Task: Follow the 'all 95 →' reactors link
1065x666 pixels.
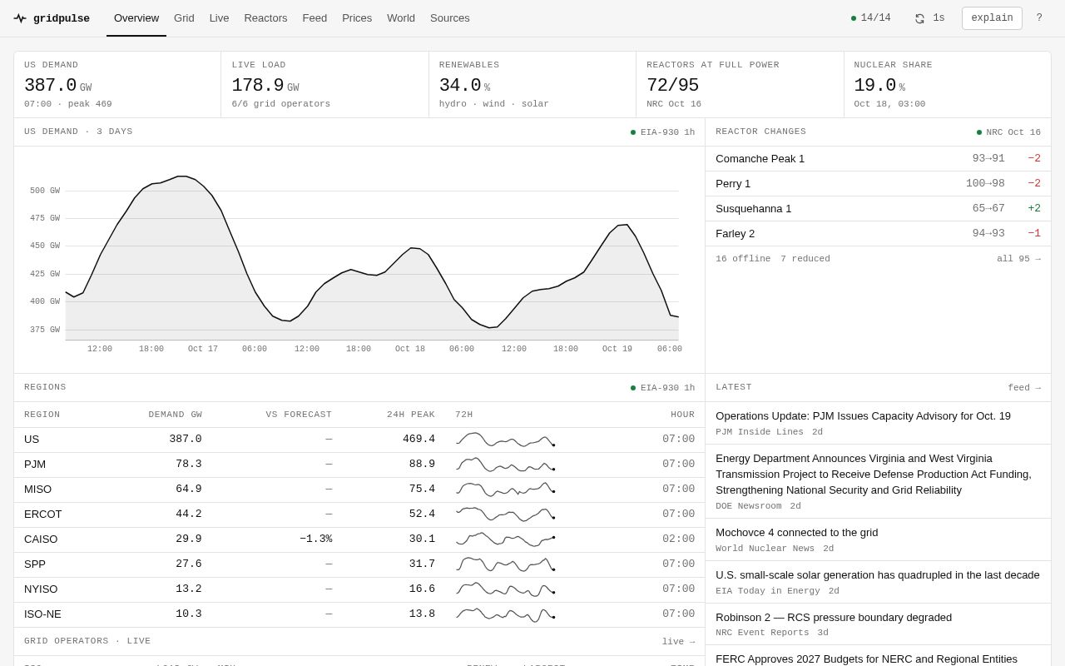Action: (1018, 259)
